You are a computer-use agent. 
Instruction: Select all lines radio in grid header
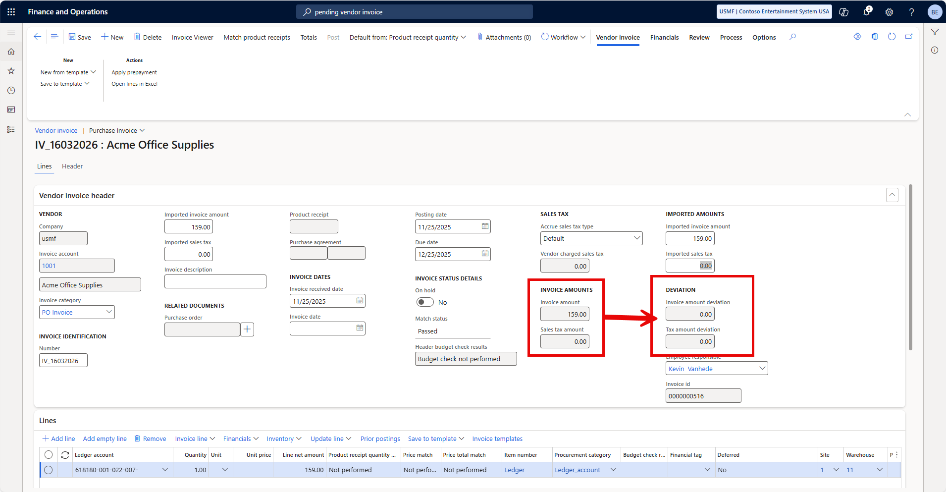pyautogui.click(x=49, y=455)
